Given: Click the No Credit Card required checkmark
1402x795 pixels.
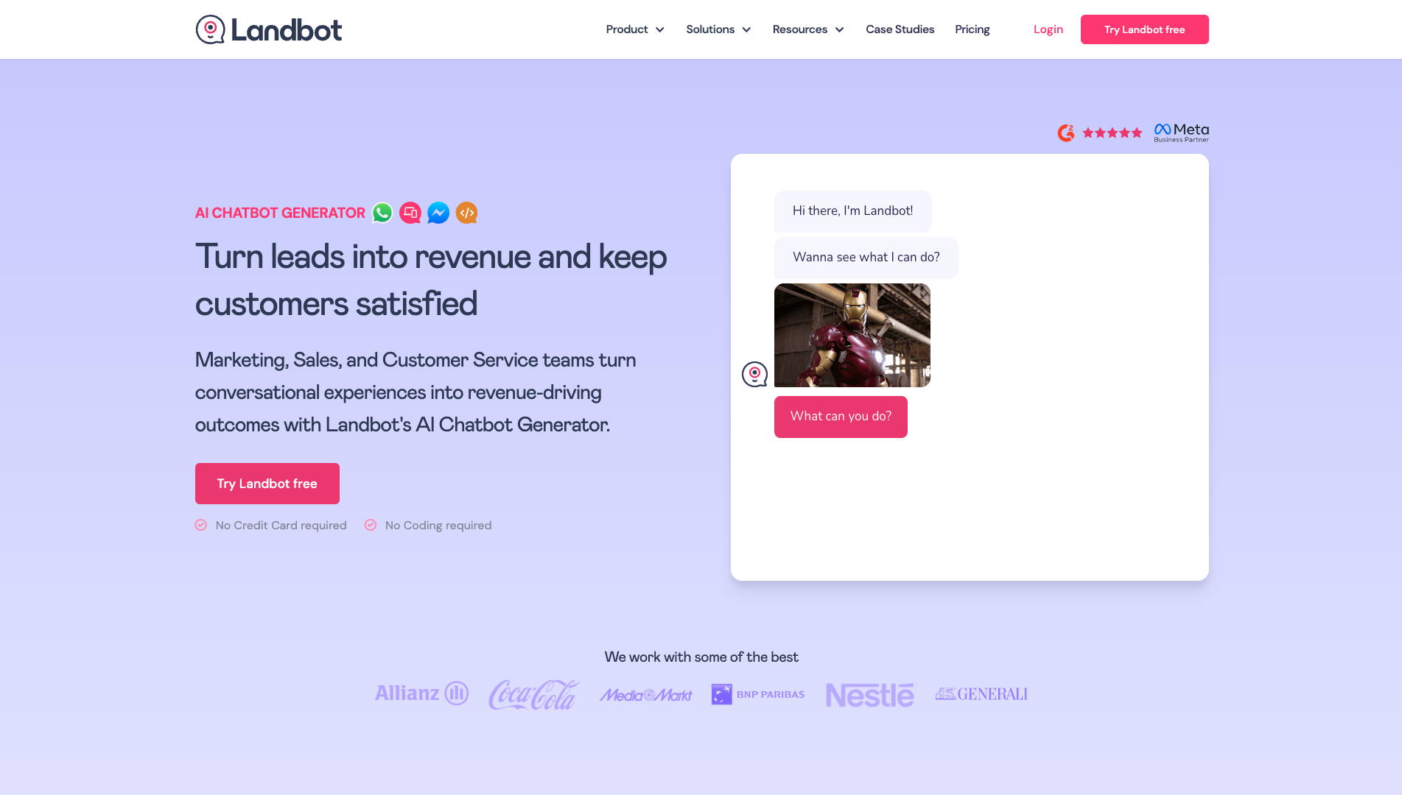Looking at the screenshot, I should point(201,525).
